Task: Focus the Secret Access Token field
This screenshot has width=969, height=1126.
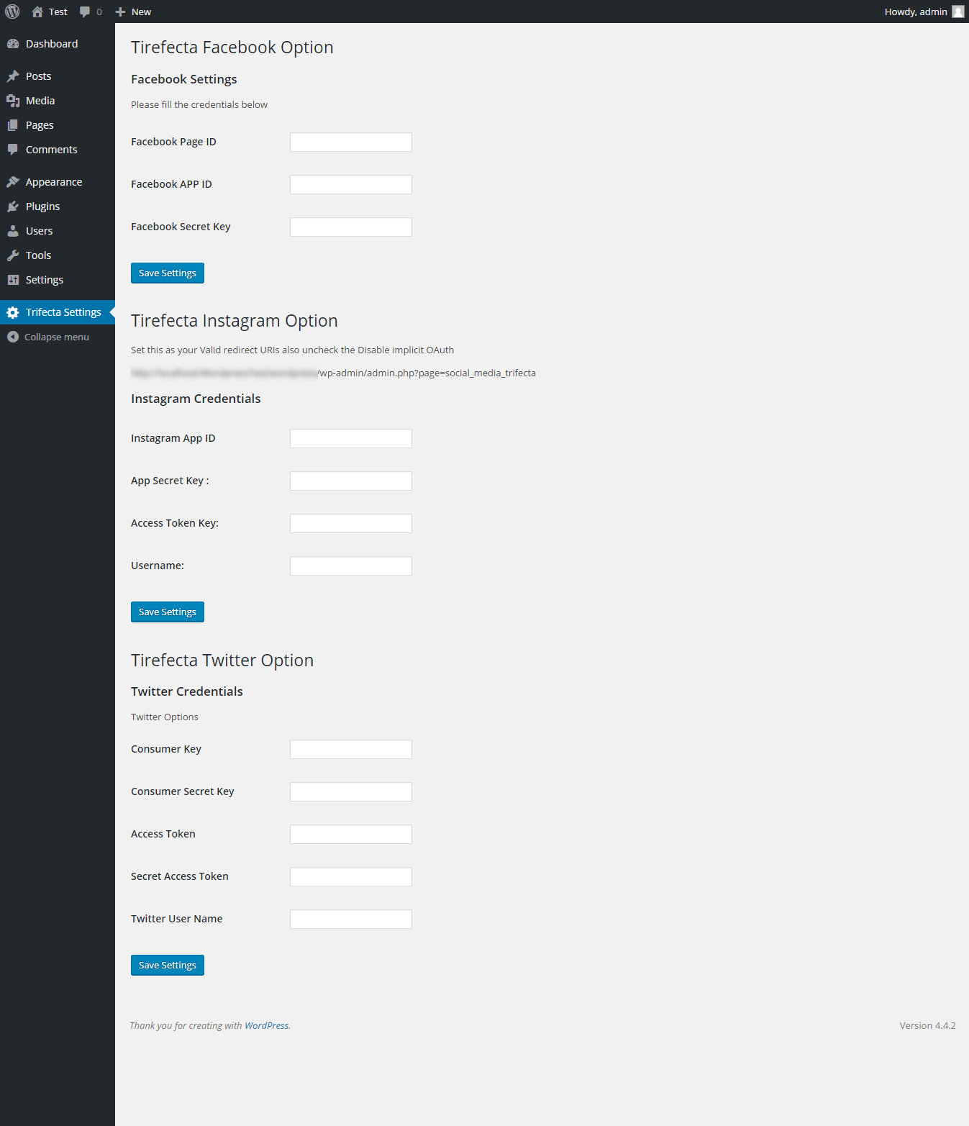Action: [x=351, y=877]
